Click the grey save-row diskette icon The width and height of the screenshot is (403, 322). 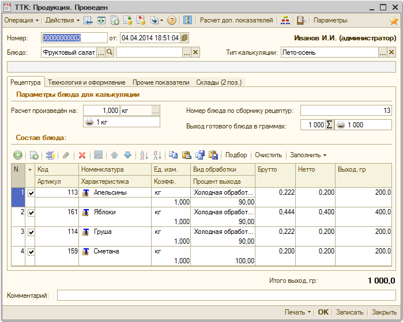(99, 155)
